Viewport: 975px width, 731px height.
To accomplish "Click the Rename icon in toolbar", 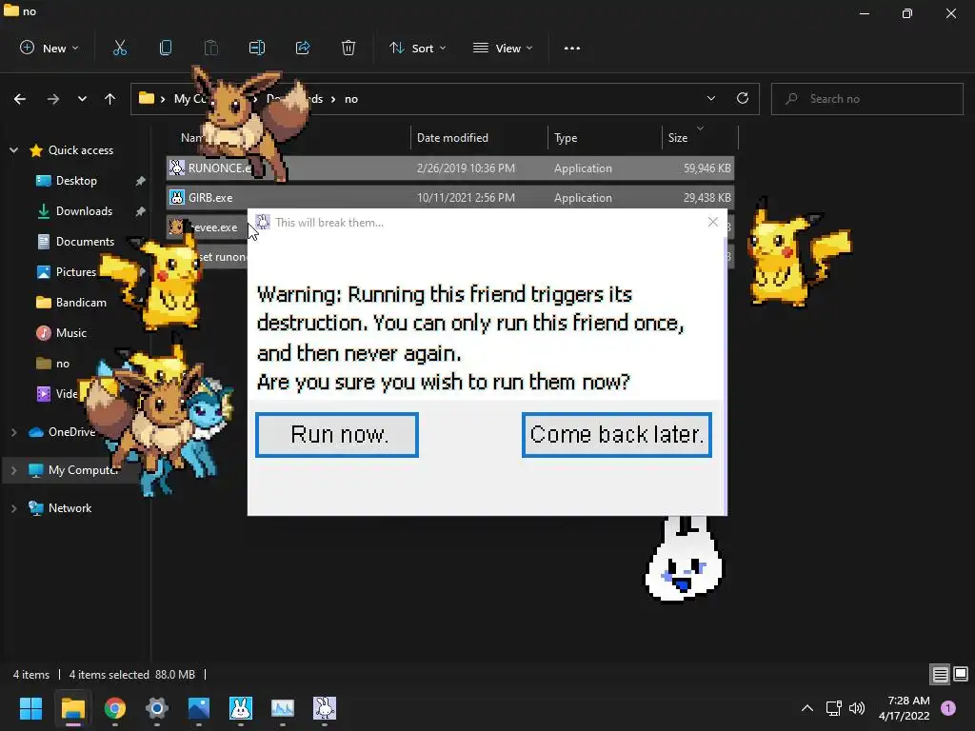I will 257,48.
